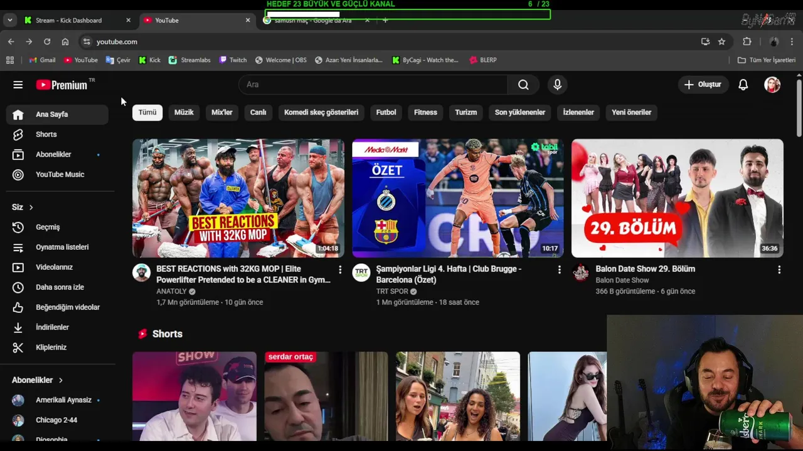Bookmark this page with the star icon
Viewport: 803px width, 451px height.
pyautogui.click(x=721, y=41)
